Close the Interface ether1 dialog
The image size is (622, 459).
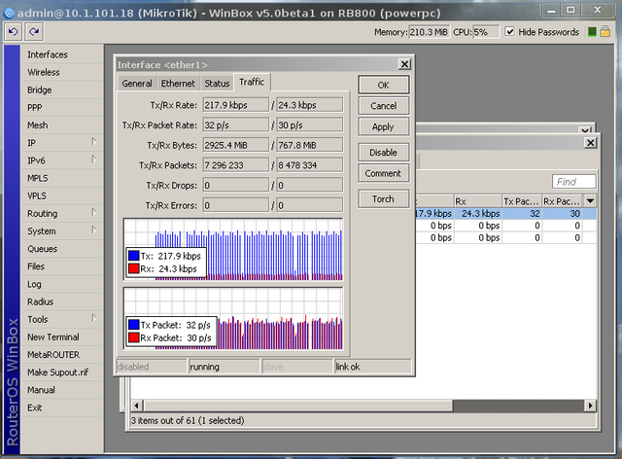(x=404, y=64)
